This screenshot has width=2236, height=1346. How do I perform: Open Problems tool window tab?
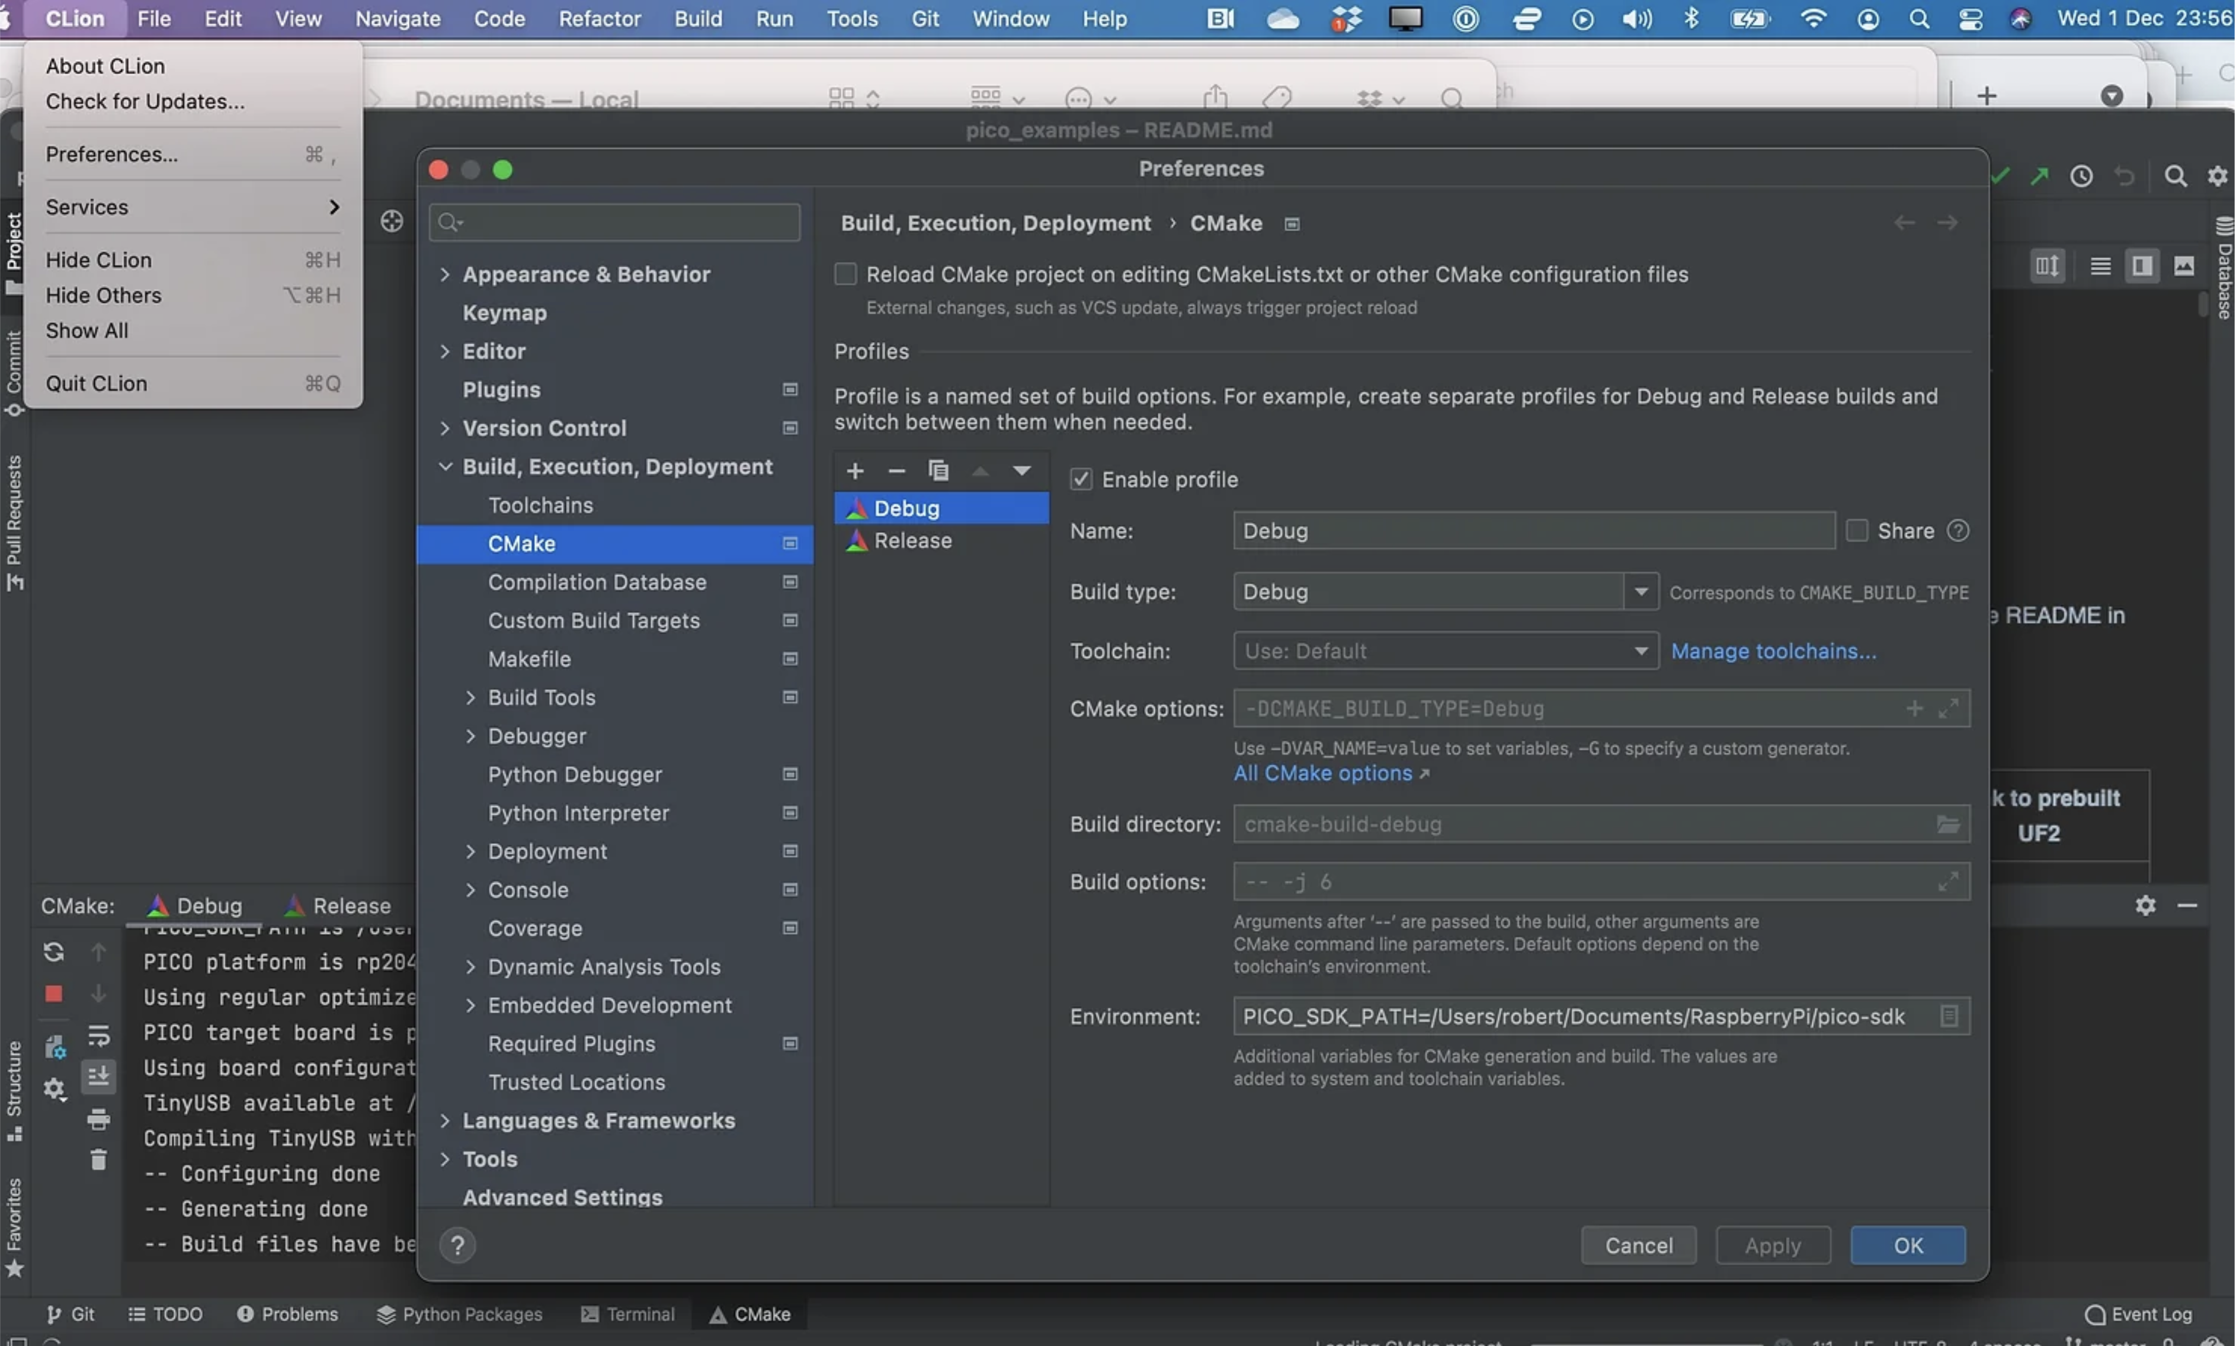coord(287,1314)
